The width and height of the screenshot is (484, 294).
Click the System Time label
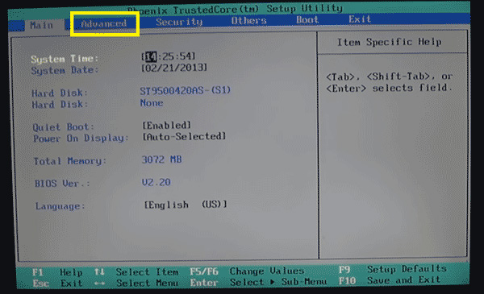(65, 59)
